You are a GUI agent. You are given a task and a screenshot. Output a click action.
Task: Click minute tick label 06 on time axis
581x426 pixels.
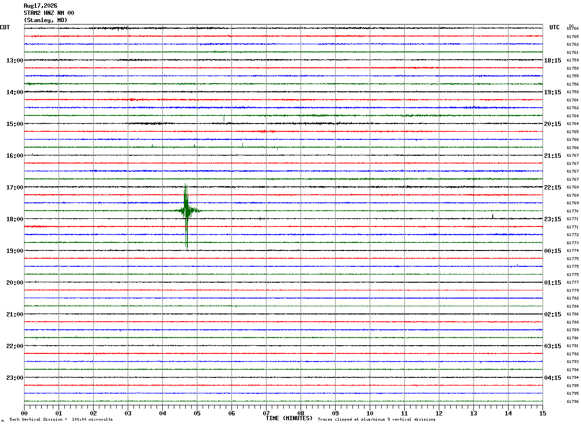(x=232, y=413)
